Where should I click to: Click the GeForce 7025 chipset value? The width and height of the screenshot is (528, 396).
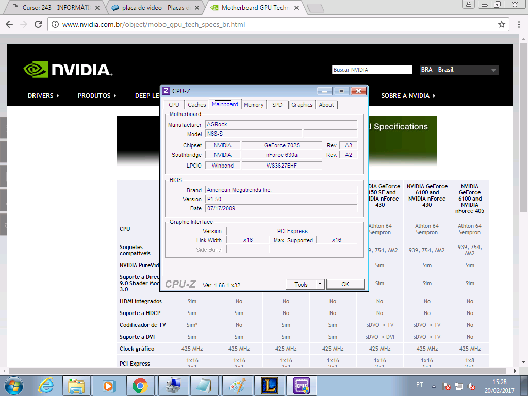pyautogui.click(x=282, y=145)
